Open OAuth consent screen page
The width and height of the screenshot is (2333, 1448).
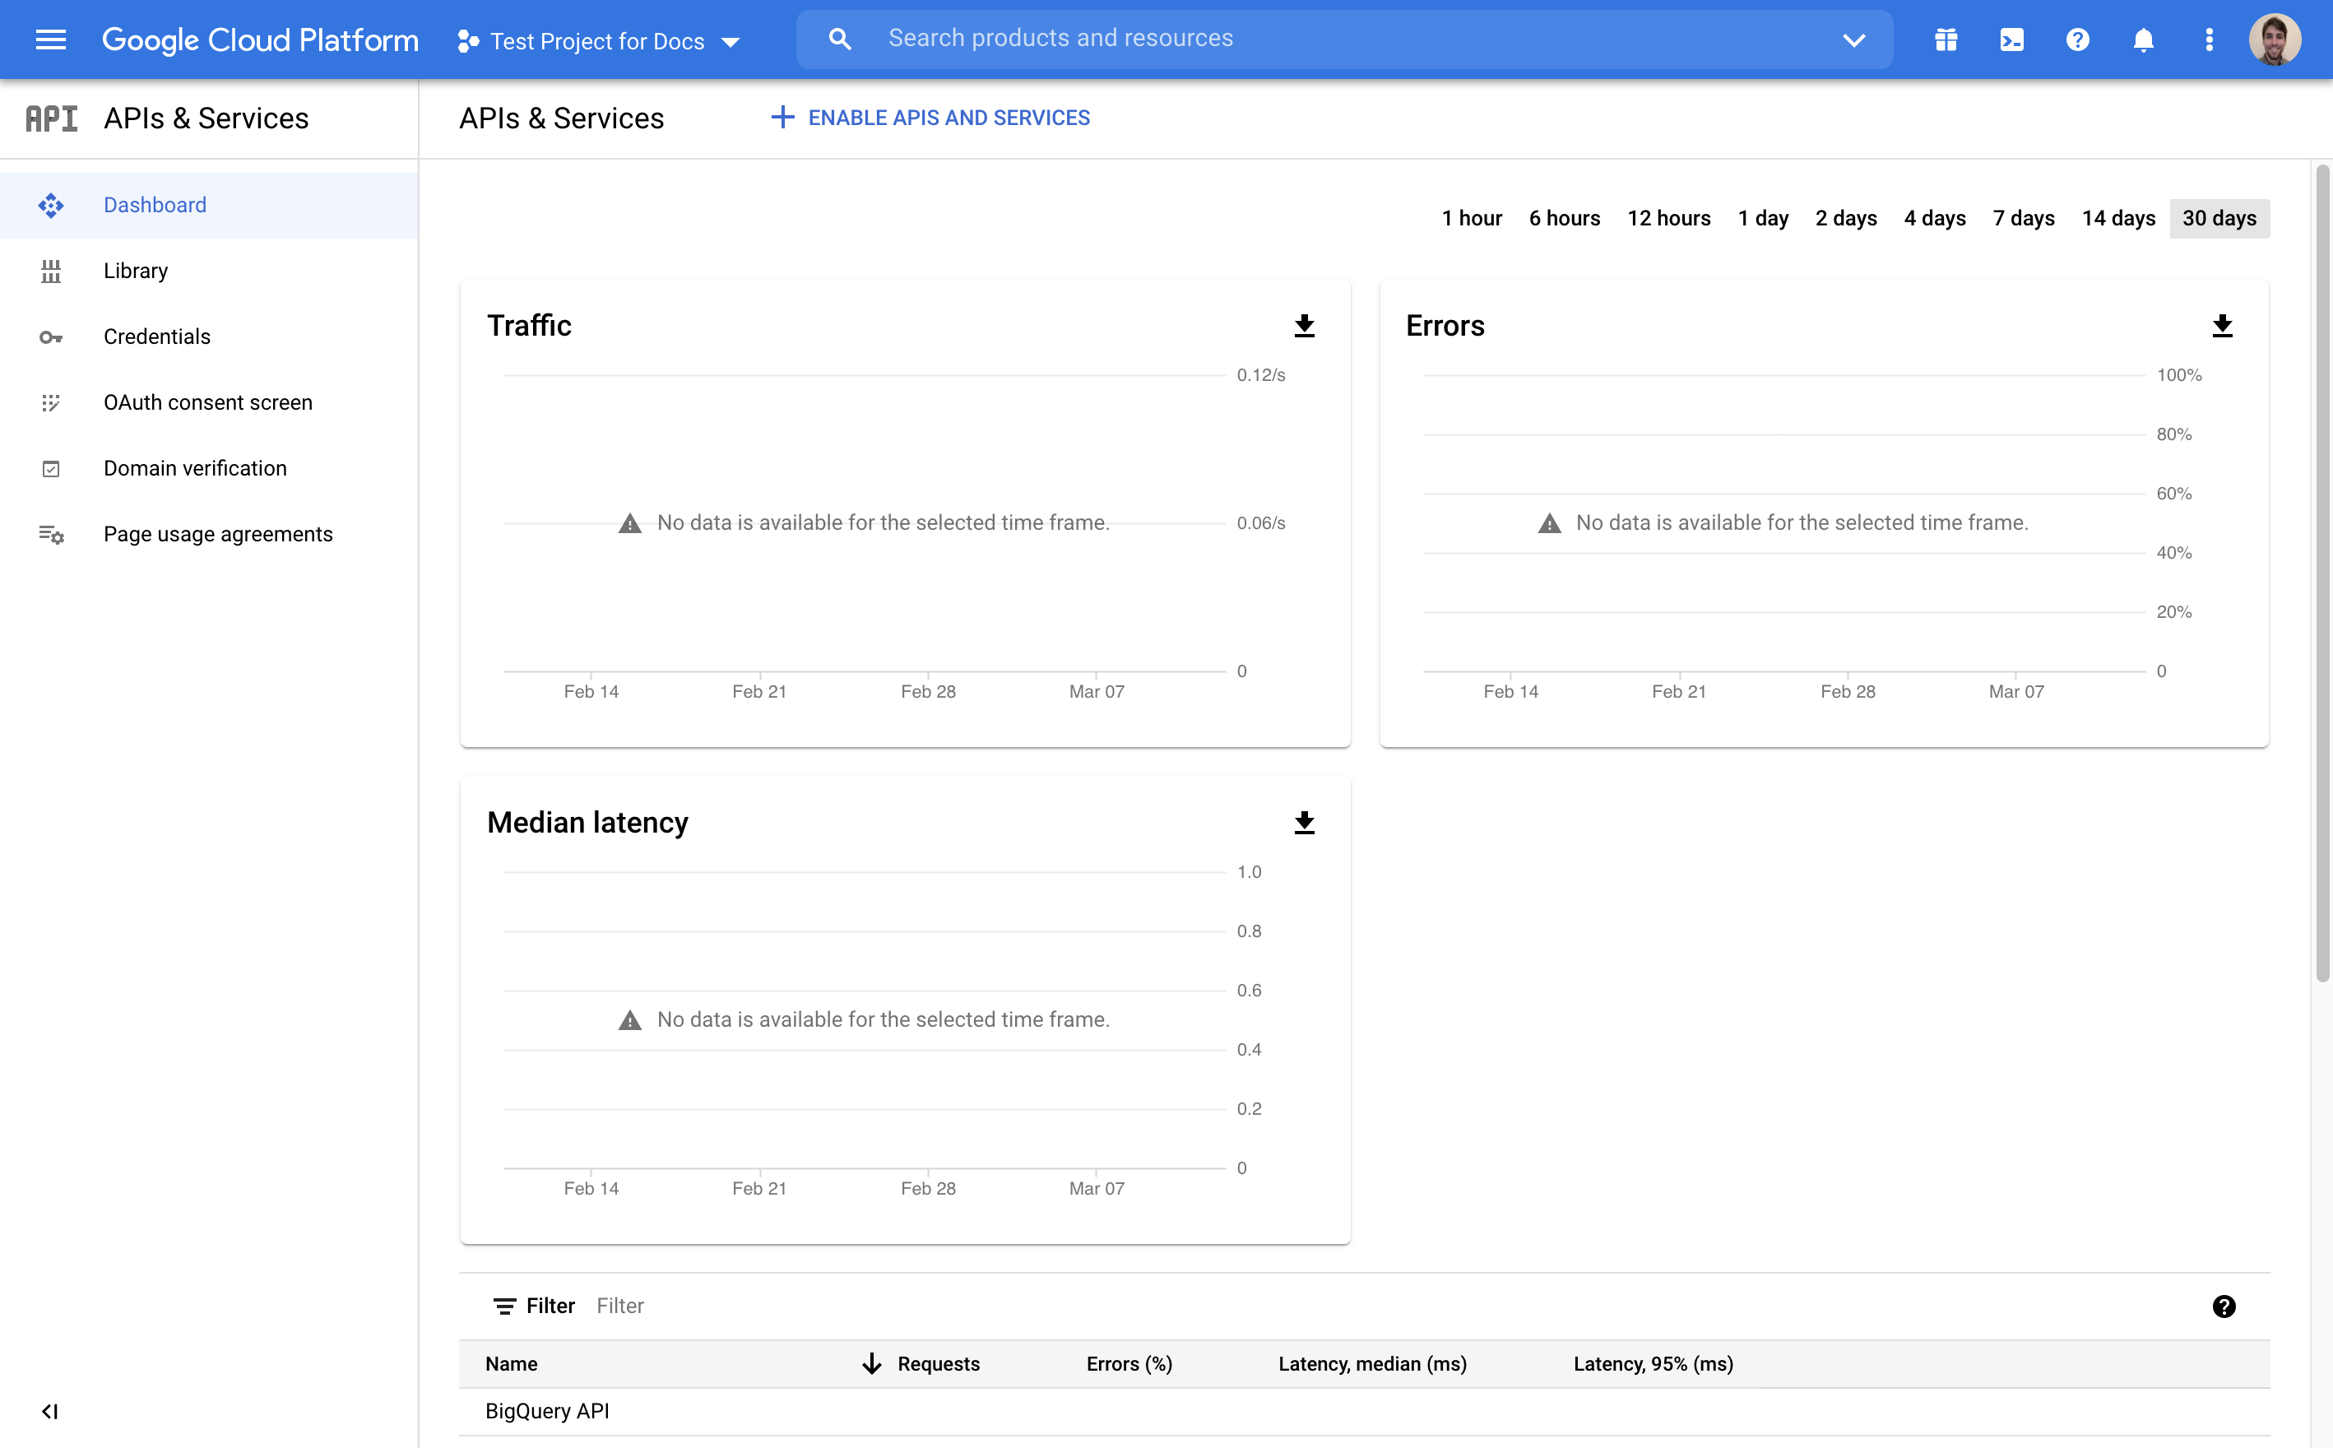[209, 402]
